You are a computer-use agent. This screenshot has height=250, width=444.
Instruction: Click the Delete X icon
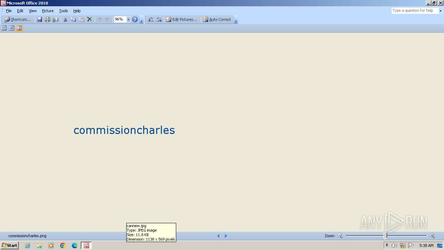point(89,19)
